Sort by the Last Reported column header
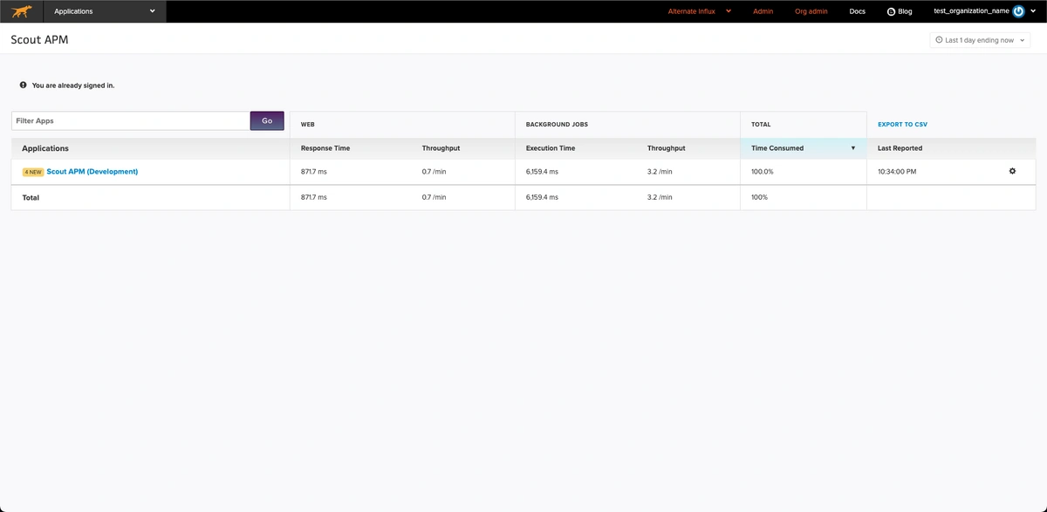1047x512 pixels. 900,148
